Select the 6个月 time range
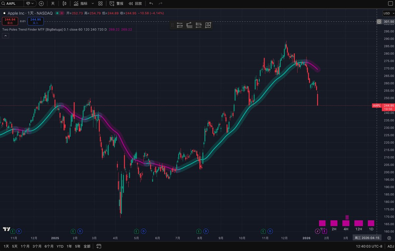The width and height of the screenshot is (395, 251). pos(49,246)
